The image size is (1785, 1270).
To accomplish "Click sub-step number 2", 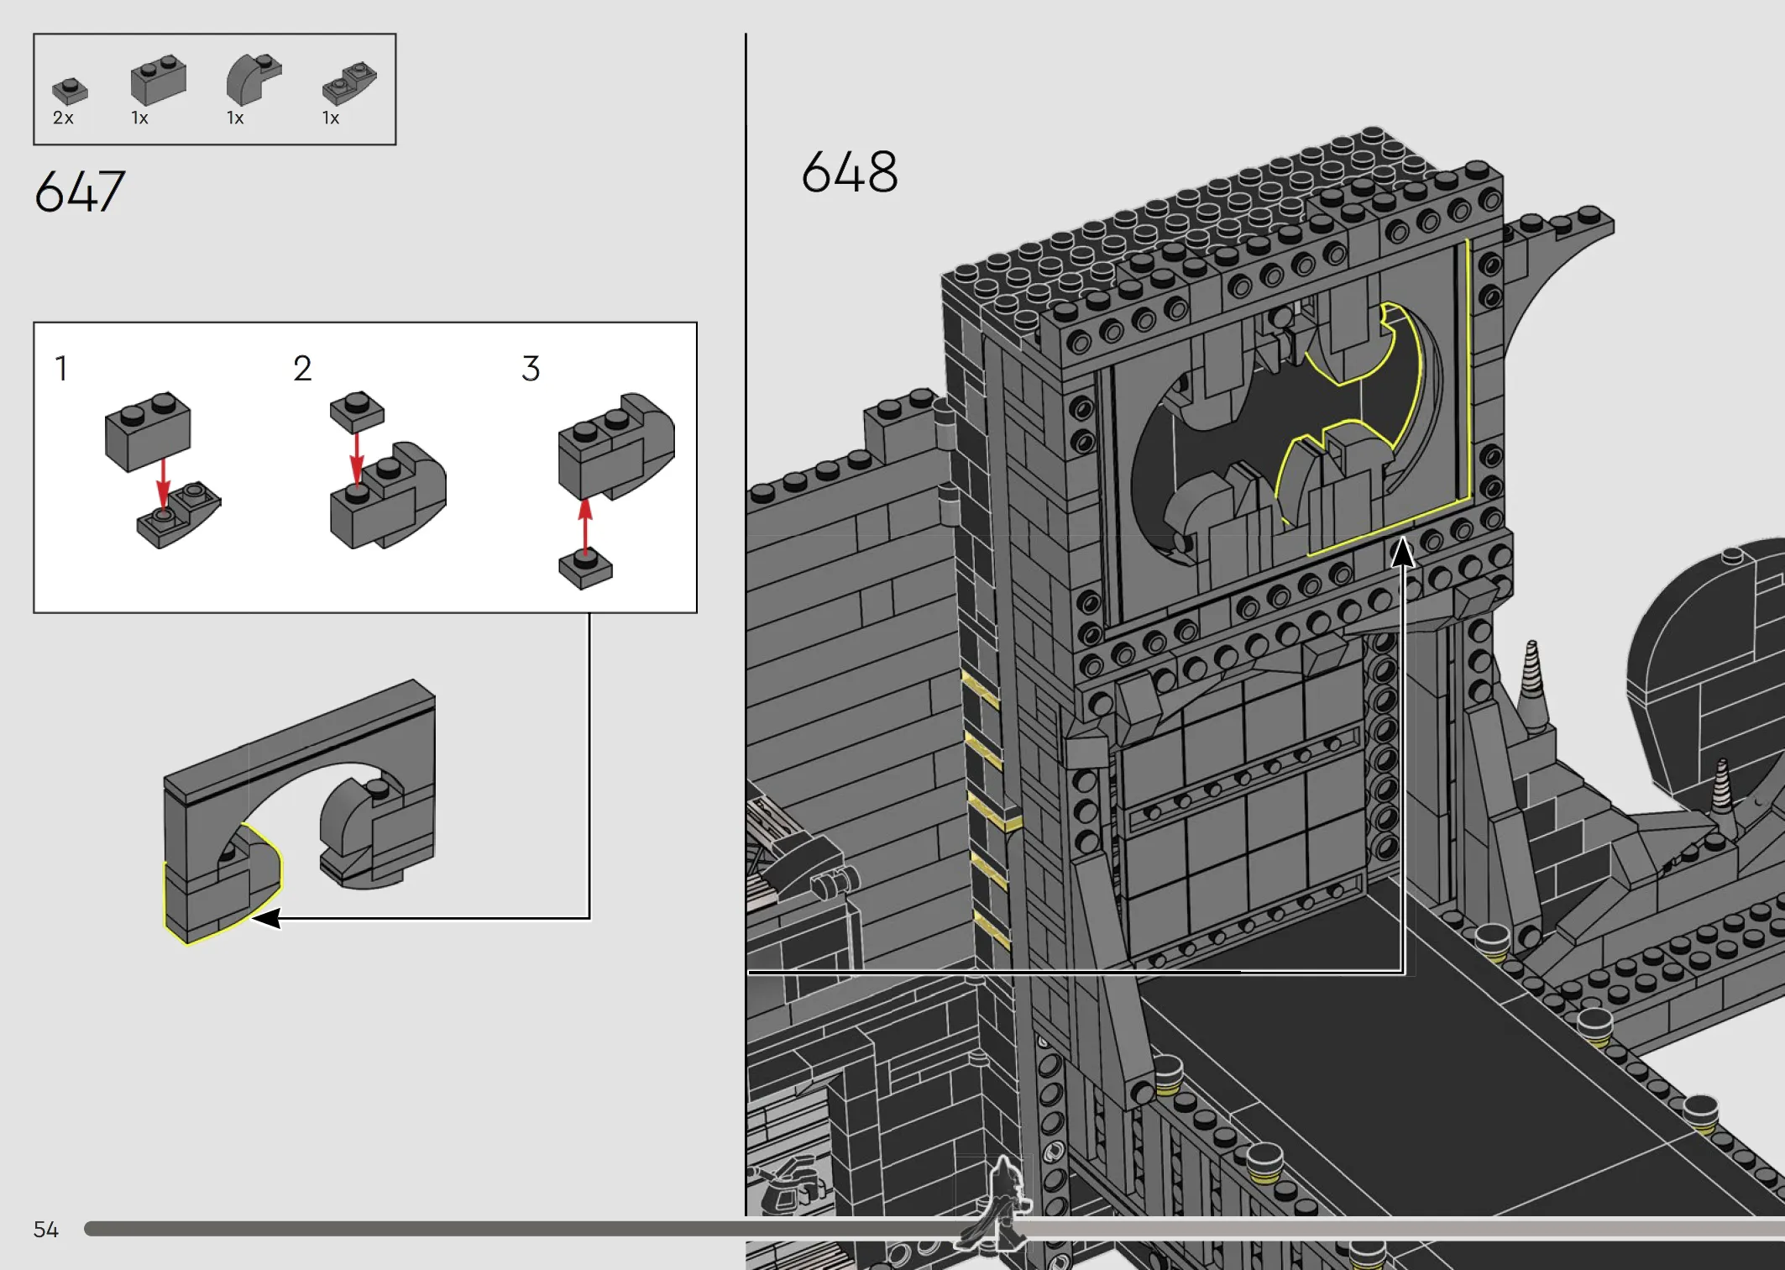I will (x=302, y=368).
